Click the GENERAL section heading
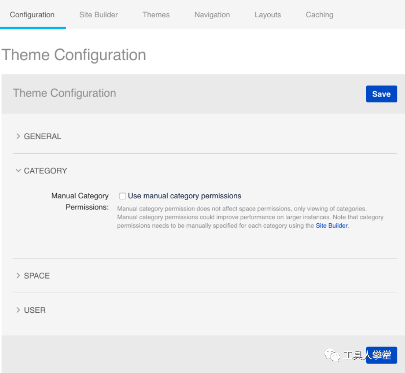Screen dimensions: 405x373 tap(43, 136)
